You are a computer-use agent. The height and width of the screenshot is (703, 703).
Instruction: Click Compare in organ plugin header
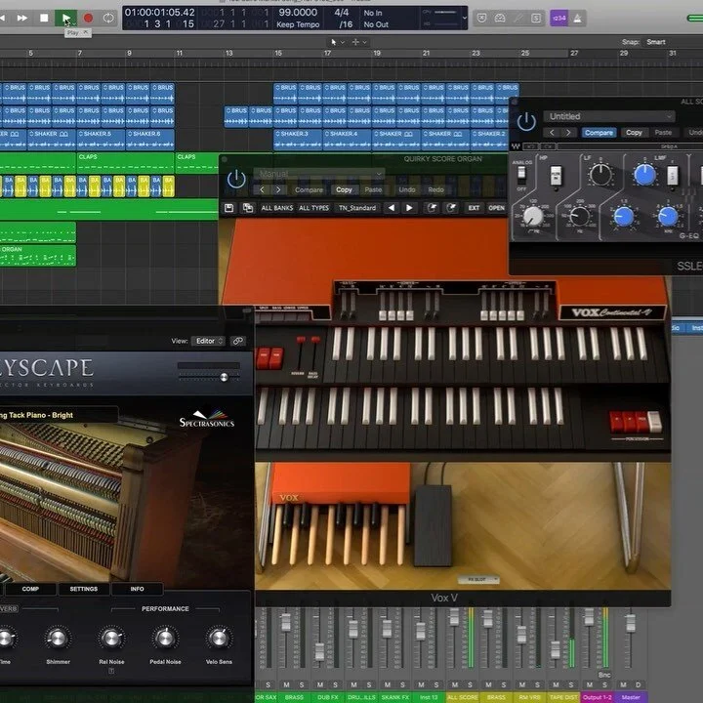(x=309, y=189)
